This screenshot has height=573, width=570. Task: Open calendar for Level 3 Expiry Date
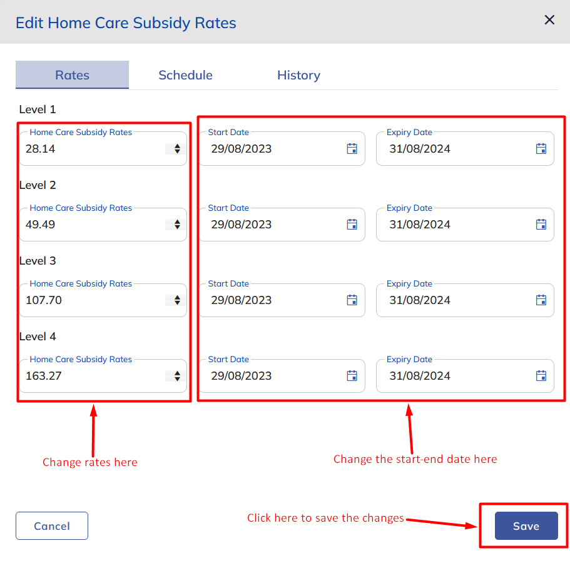click(x=541, y=300)
